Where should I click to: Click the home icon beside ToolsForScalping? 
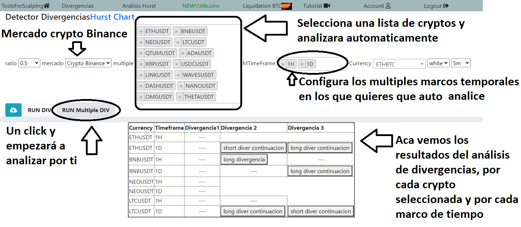click(47, 6)
